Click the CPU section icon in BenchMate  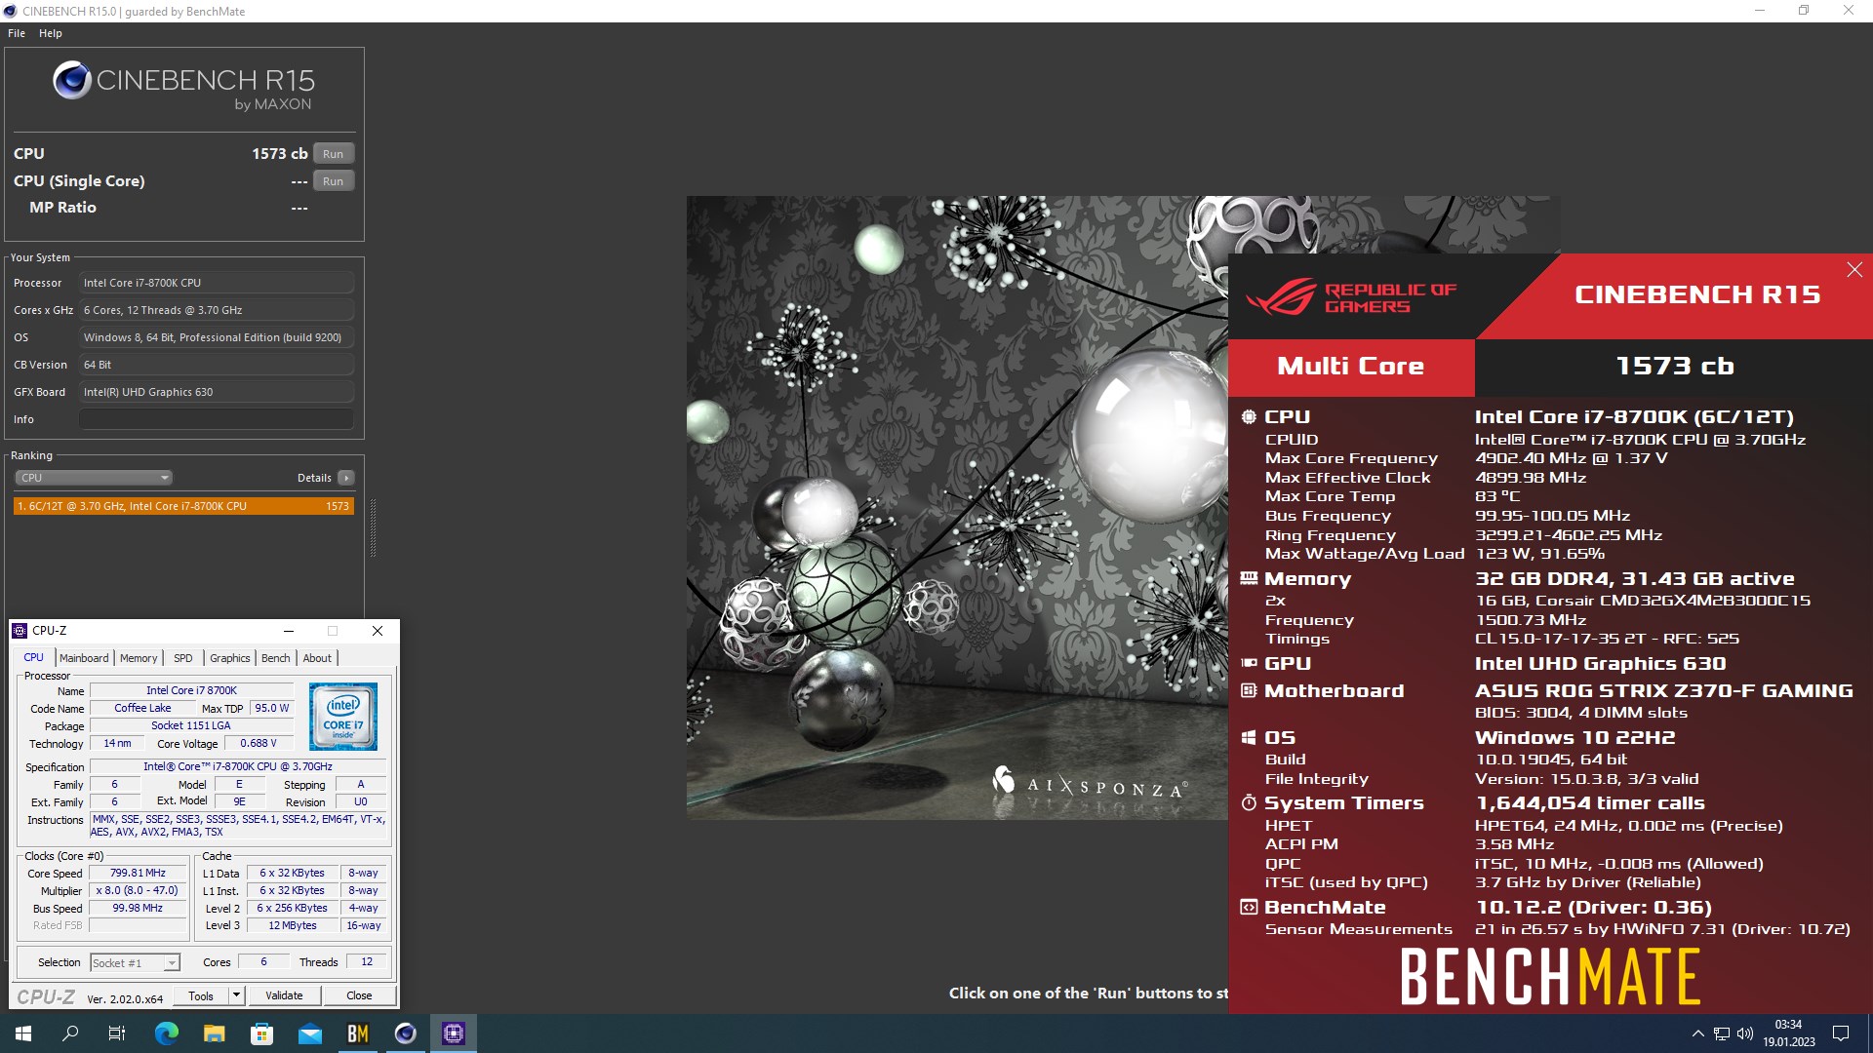click(1249, 417)
